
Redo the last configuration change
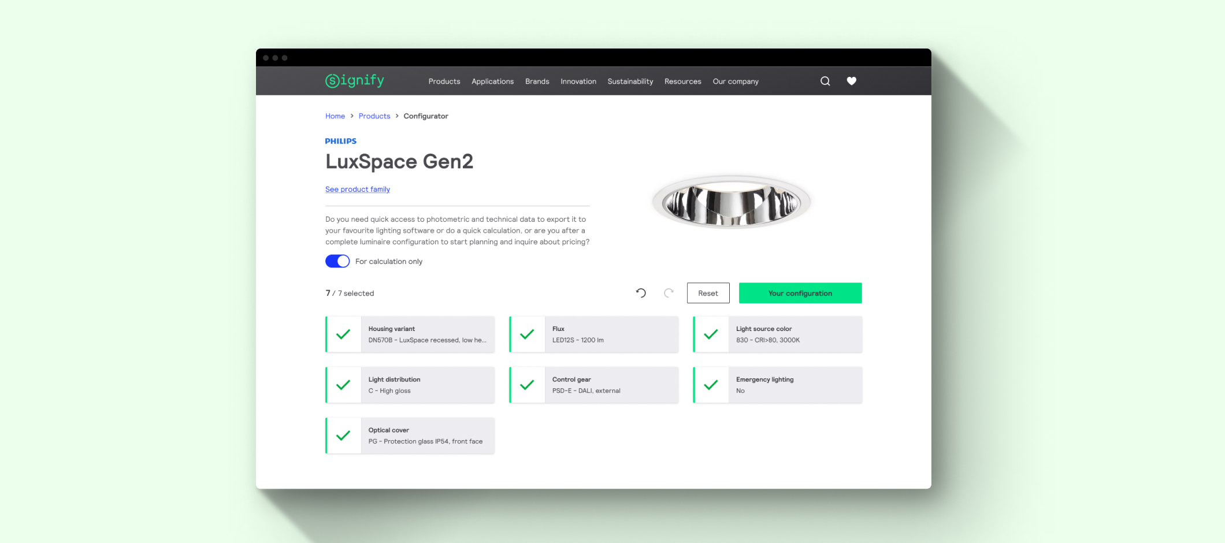(669, 293)
